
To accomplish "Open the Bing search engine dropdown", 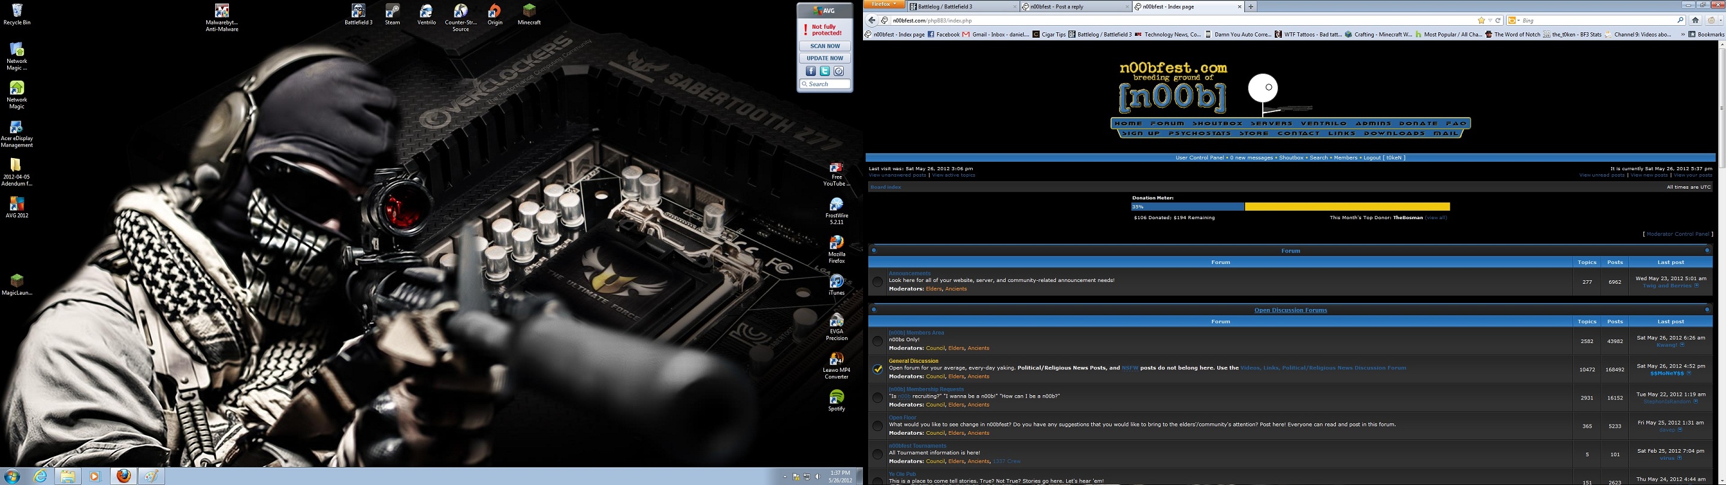I will pyautogui.click(x=1514, y=20).
